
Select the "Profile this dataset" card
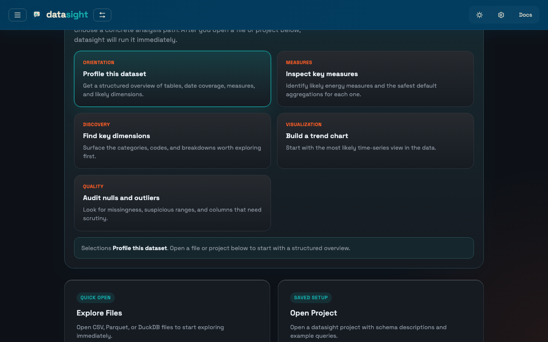pos(172,79)
